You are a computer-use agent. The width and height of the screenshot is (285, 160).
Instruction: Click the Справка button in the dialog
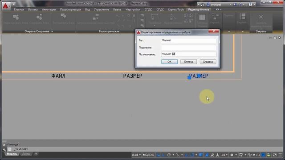(x=208, y=62)
